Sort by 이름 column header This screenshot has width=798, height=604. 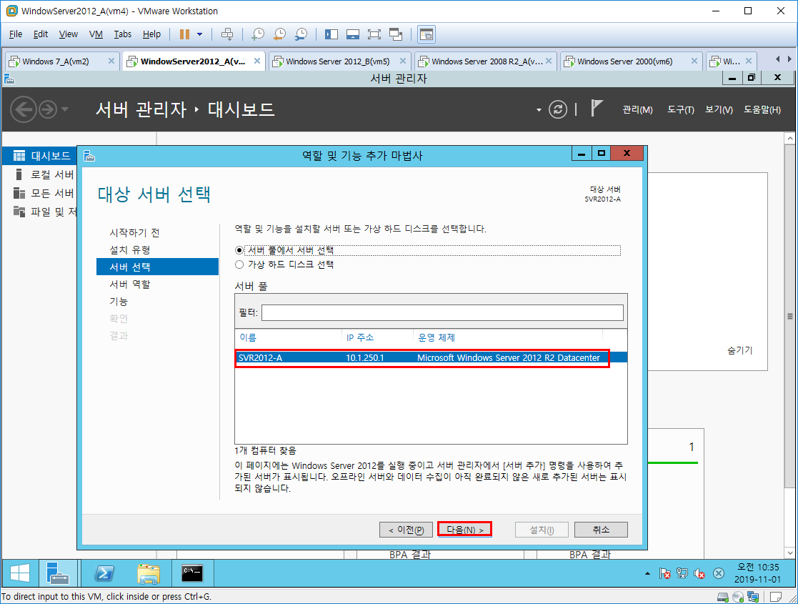tap(248, 337)
